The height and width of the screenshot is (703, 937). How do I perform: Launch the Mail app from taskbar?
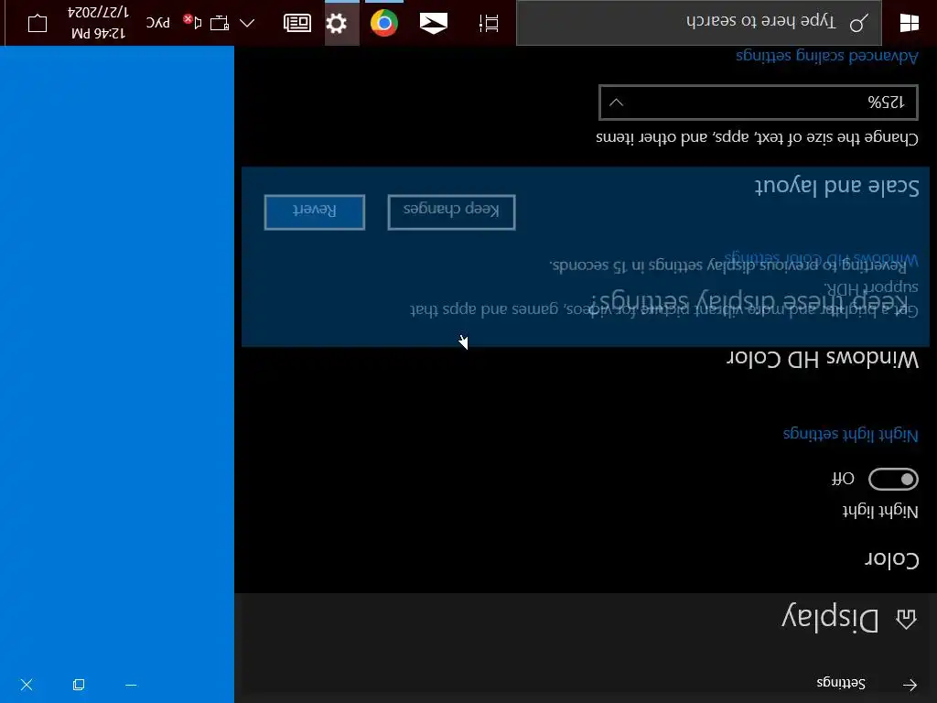point(434,23)
